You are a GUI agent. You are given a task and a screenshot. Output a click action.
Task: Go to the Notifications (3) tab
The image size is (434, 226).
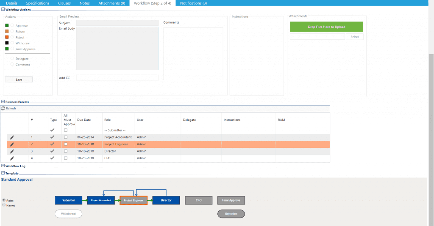(193, 3)
